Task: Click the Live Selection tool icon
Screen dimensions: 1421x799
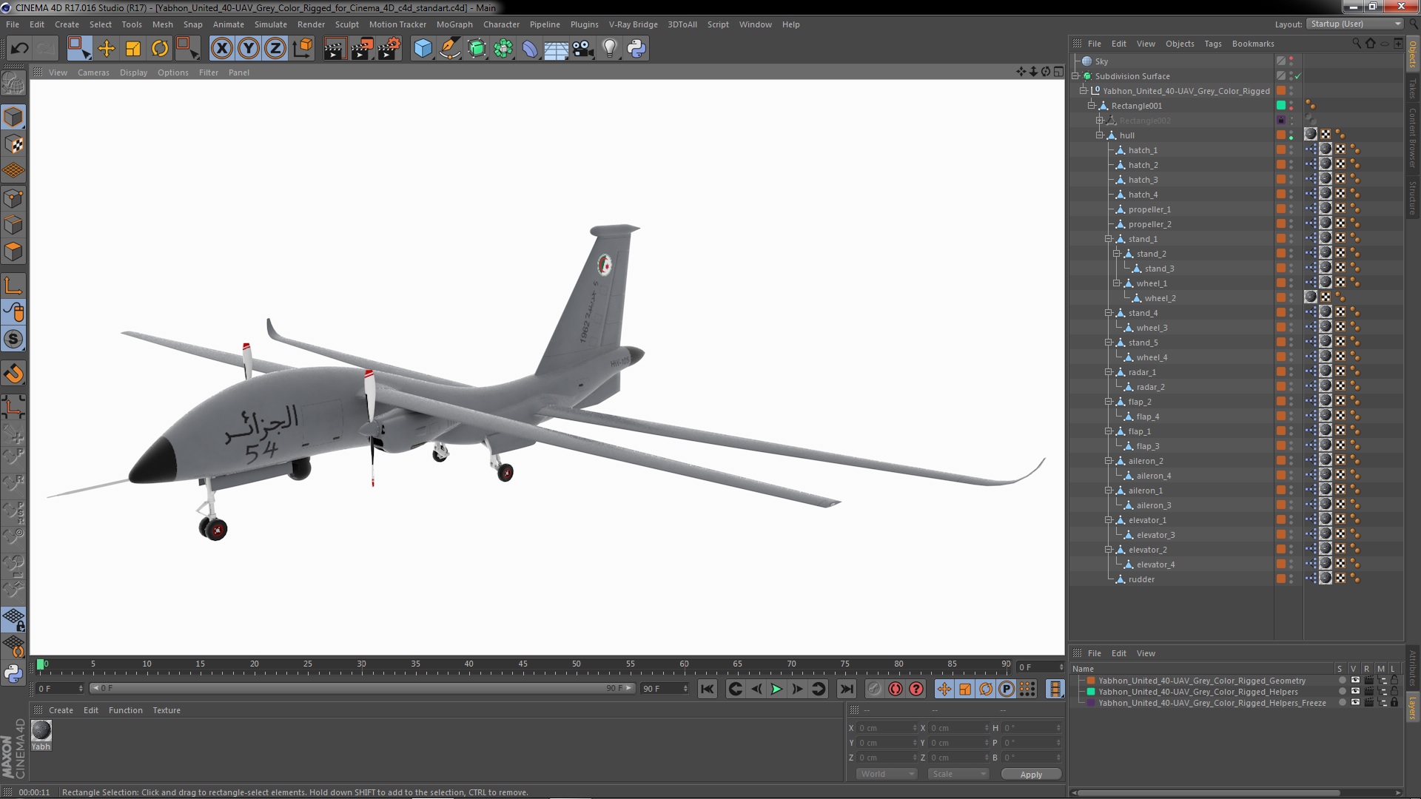Action: pyautogui.click(x=79, y=49)
